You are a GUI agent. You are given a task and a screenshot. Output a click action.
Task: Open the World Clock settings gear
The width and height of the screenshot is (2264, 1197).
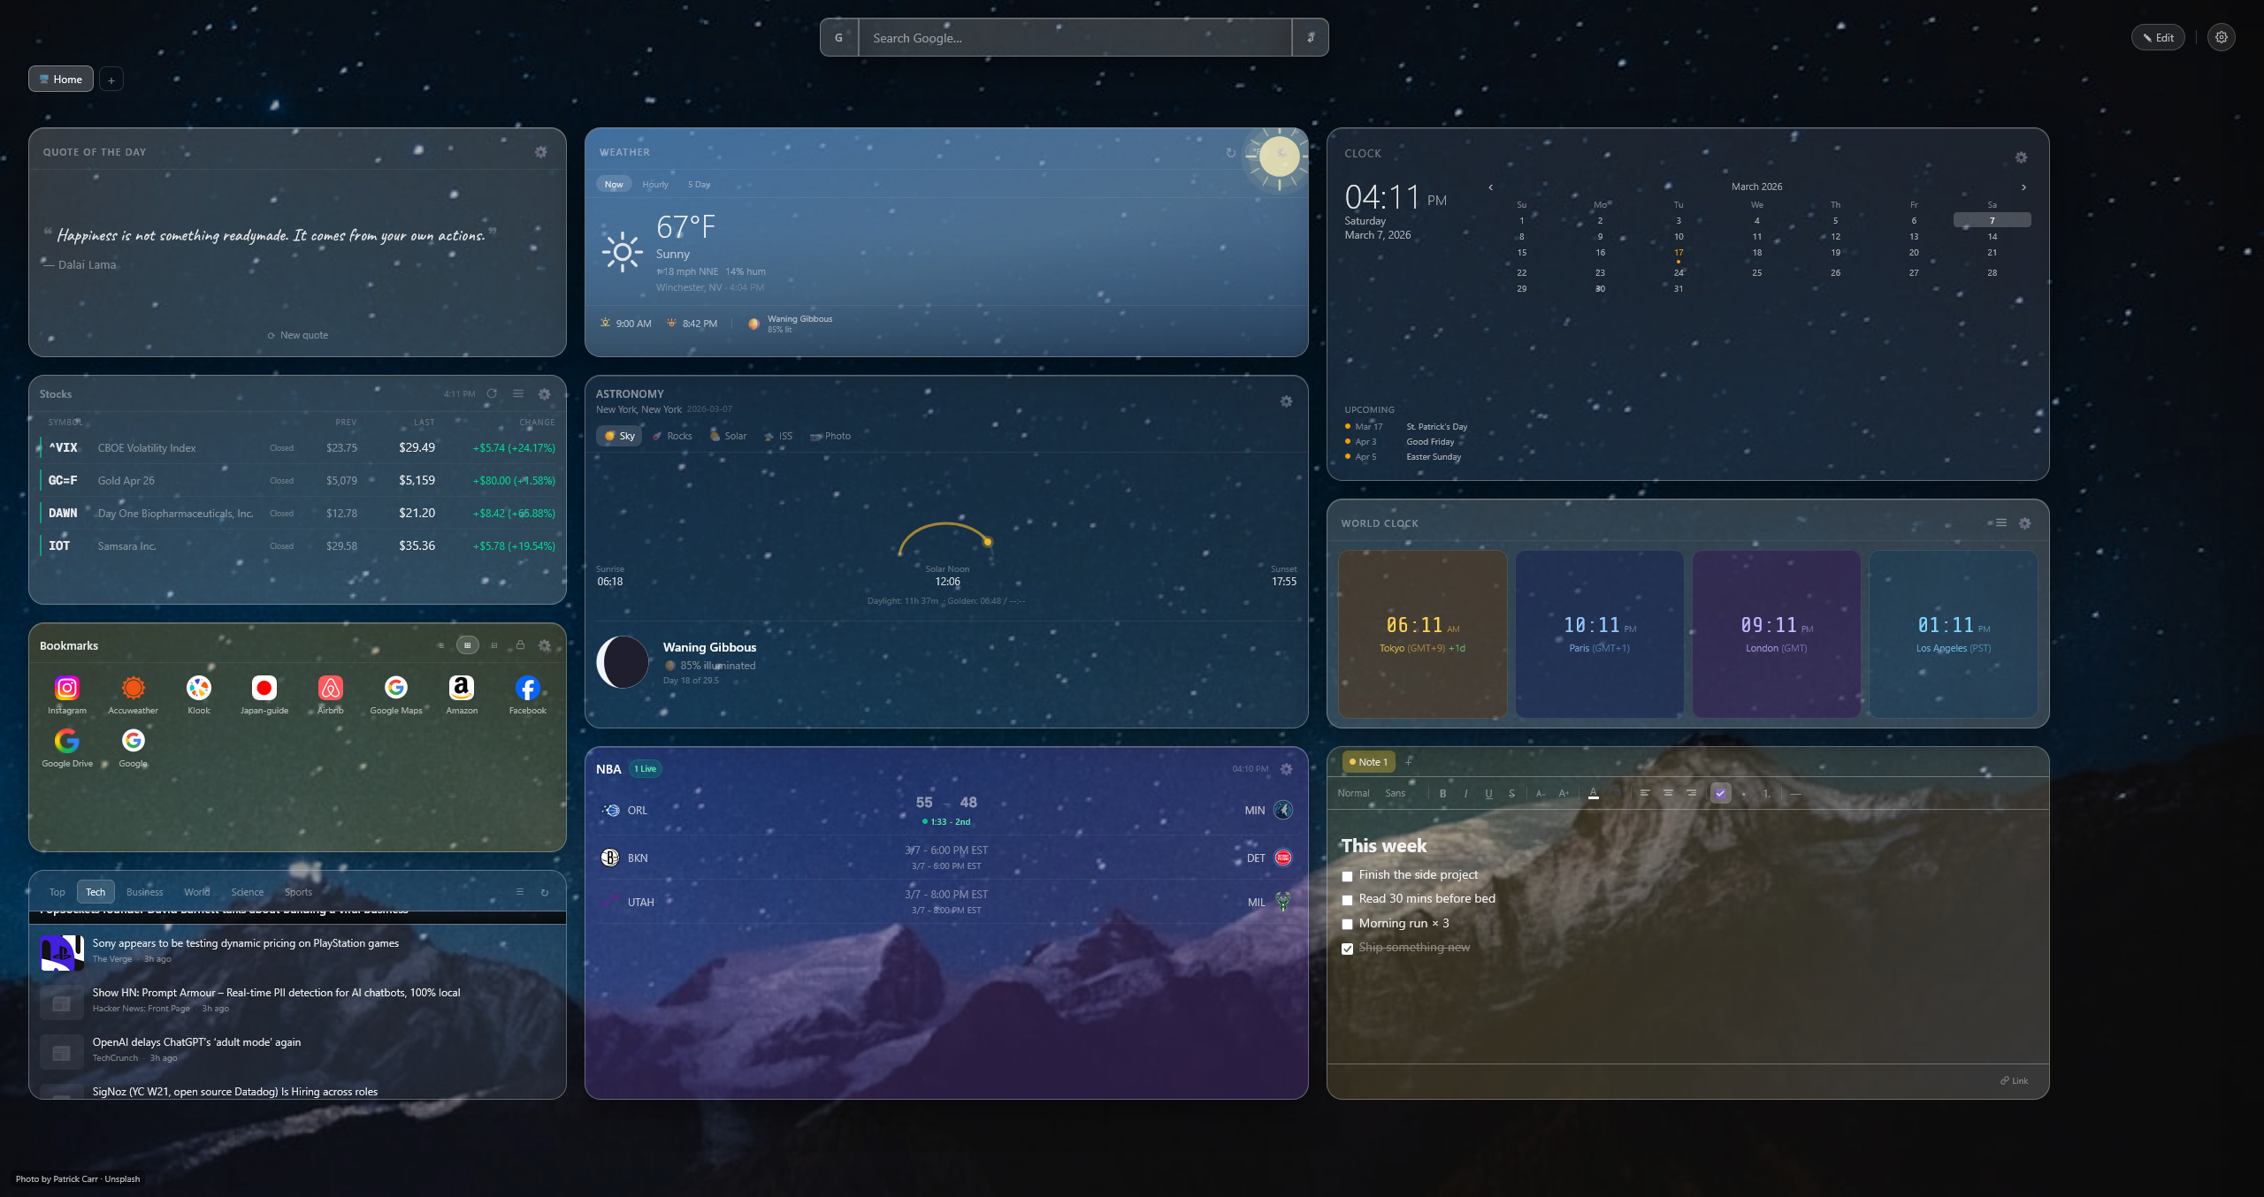pyautogui.click(x=2025, y=523)
